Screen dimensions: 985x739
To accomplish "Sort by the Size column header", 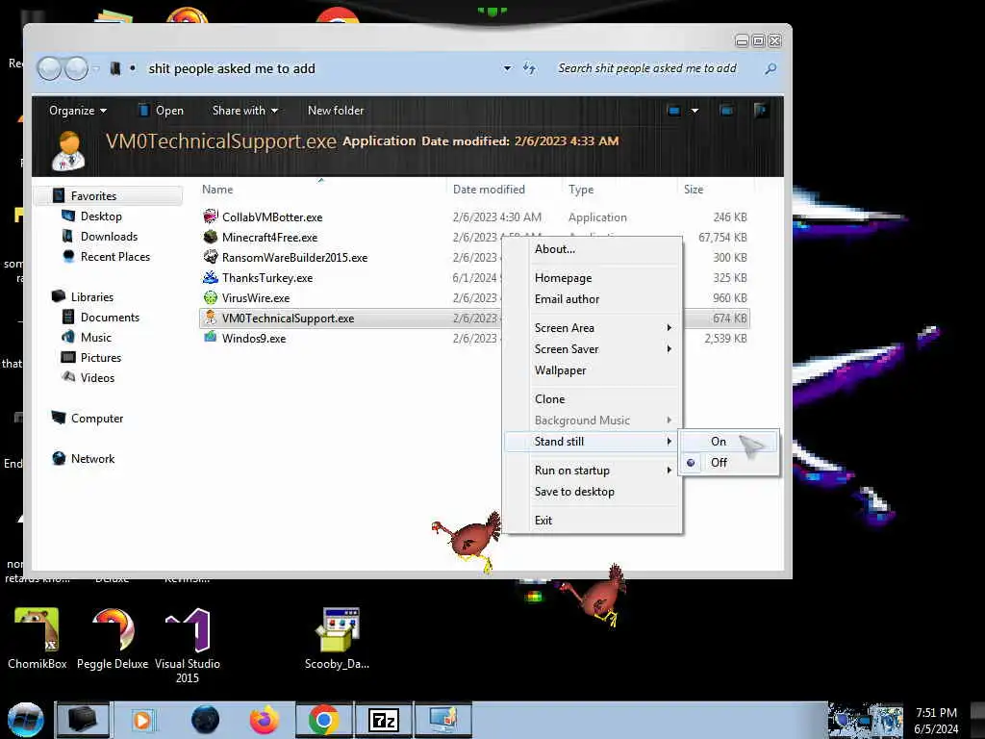I will (715, 190).
